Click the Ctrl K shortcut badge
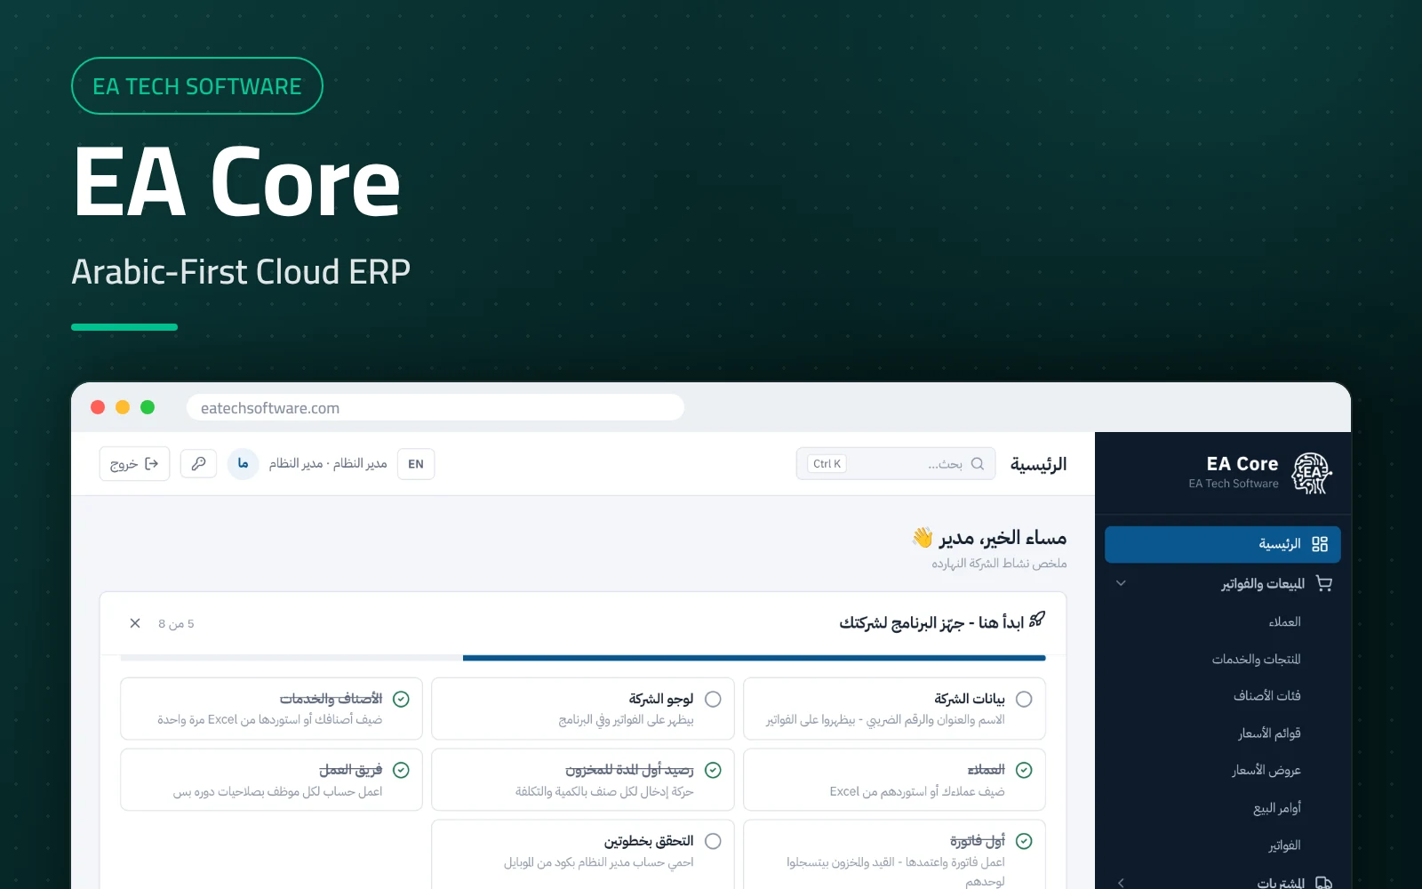The image size is (1422, 889). coord(827,464)
